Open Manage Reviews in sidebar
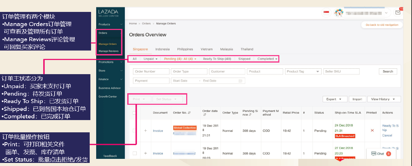The width and height of the screenshot is (412, 166). [108, 51]
